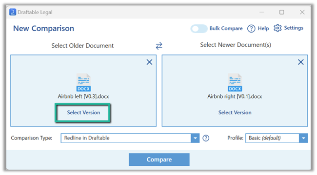Expand the Profile dropdown arrow
Viewport: 317px width, 175px height.
click(x=303, y=138)
